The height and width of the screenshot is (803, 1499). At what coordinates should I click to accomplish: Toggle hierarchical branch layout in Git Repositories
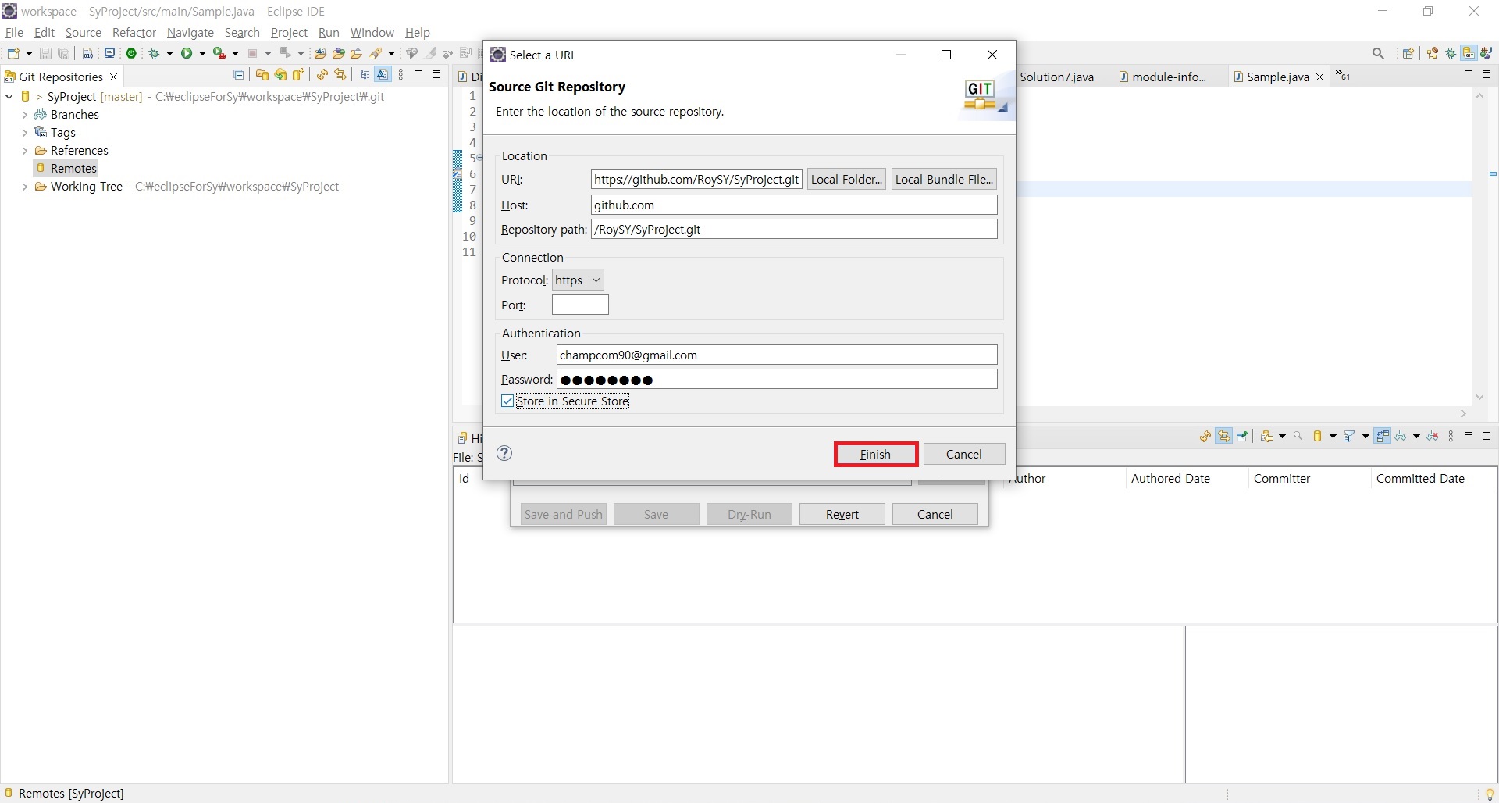pos(365,75)
